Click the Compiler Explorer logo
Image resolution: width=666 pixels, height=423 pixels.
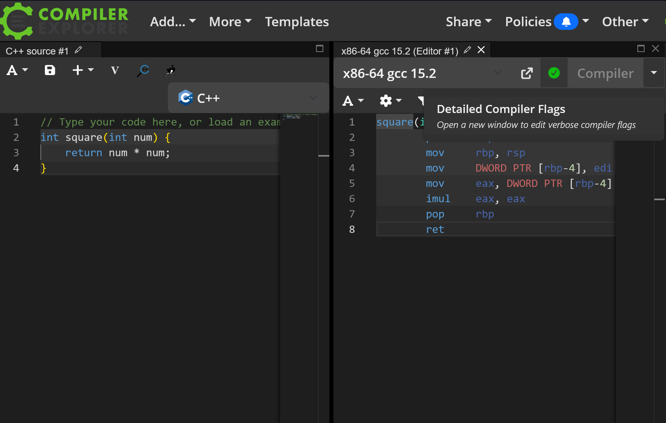pyautogui.click(x=65, y=21)
